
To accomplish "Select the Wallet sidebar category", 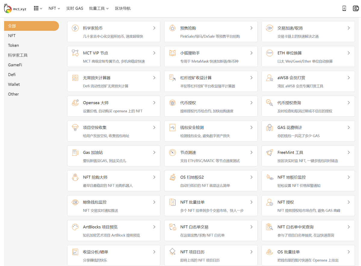I will (14, 84).
